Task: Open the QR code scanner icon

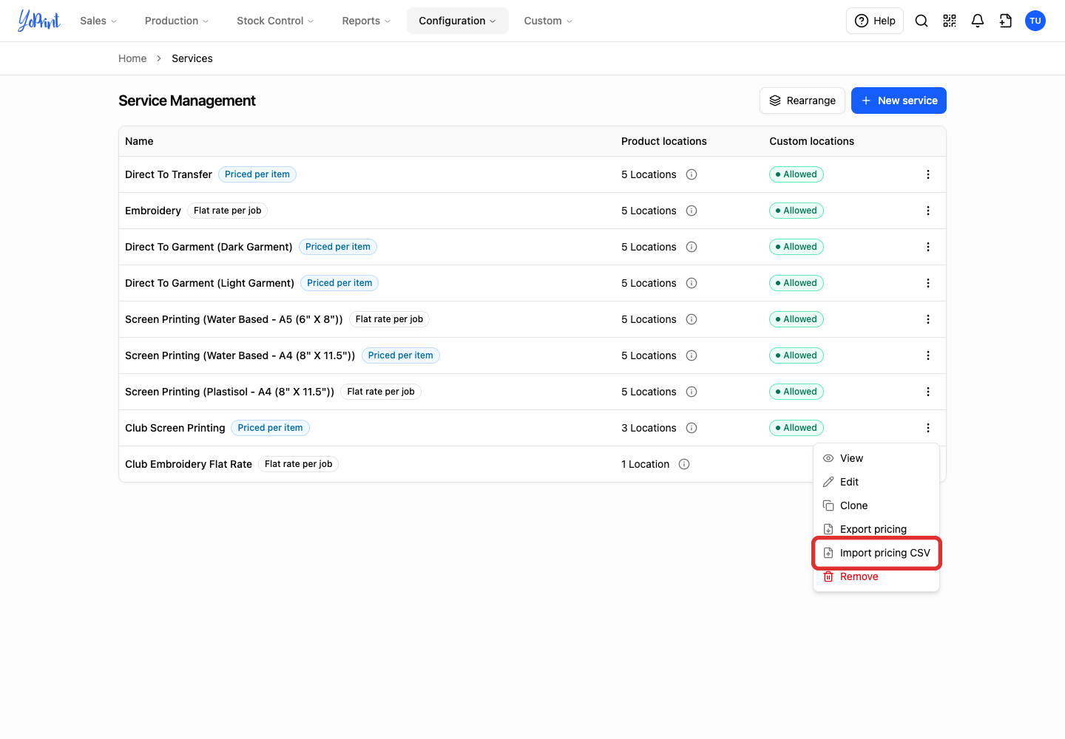Action: (x=950, y=21)
